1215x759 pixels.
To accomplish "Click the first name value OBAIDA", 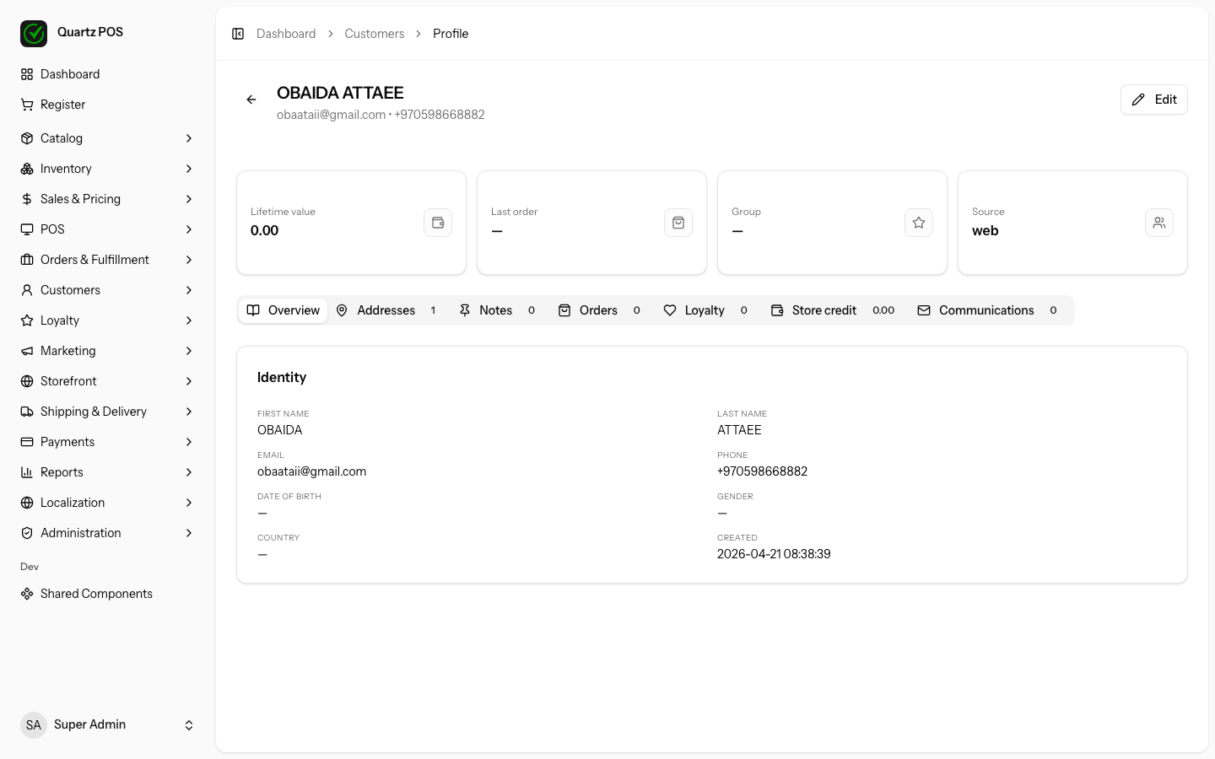I will click(280, 430).
